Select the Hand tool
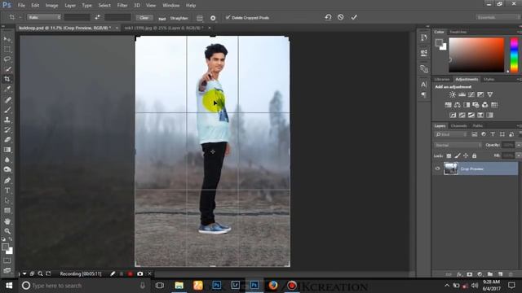 tap(7, 221)
